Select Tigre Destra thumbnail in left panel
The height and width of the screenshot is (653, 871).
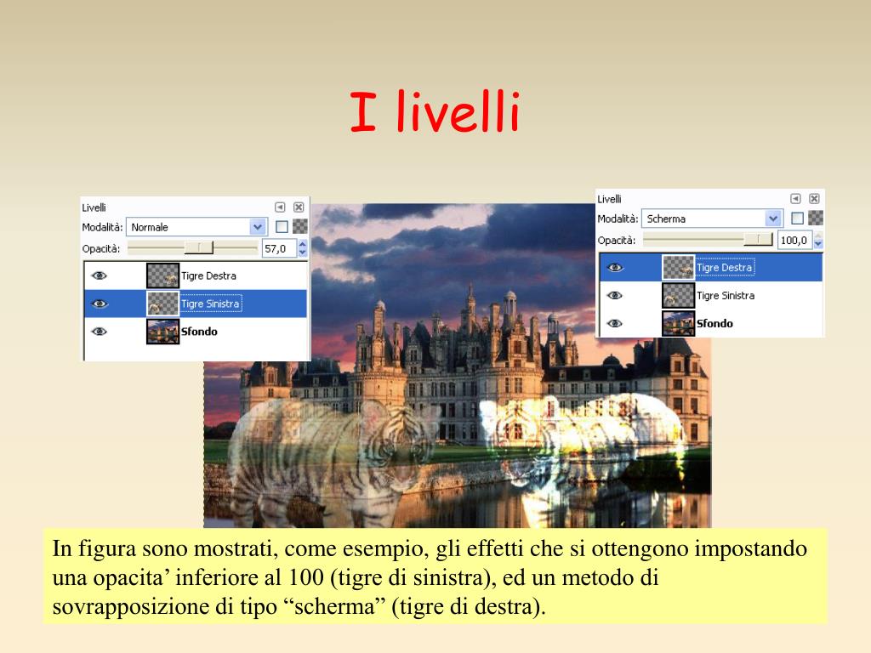point(162,275)
